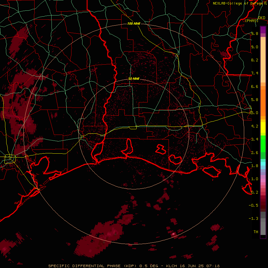Click the peach segment of the color bar
The image size is (268, 268).
point(263,61)
